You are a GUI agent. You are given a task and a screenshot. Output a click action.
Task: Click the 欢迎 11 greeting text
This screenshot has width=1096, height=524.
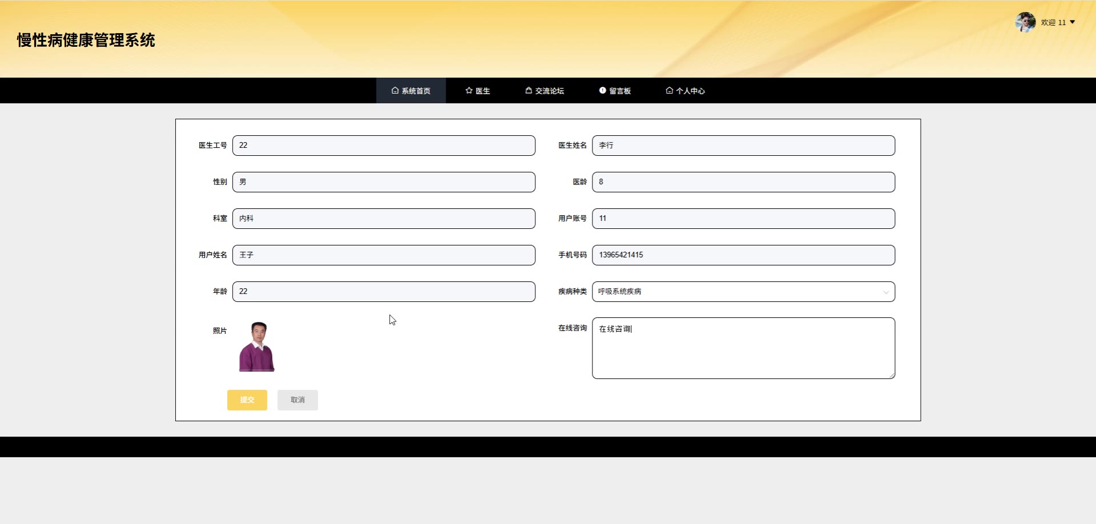[1053, 23]
